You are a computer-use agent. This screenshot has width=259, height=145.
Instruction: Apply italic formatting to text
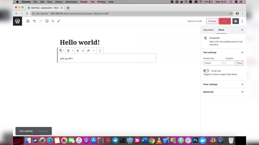83,51
